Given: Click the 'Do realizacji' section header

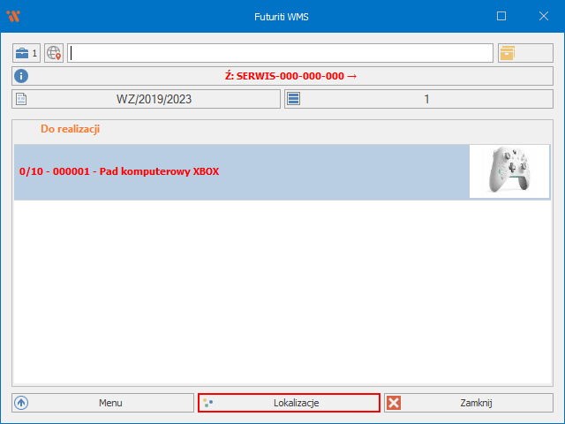Looking at the screenshot, I should click(70, 129).
